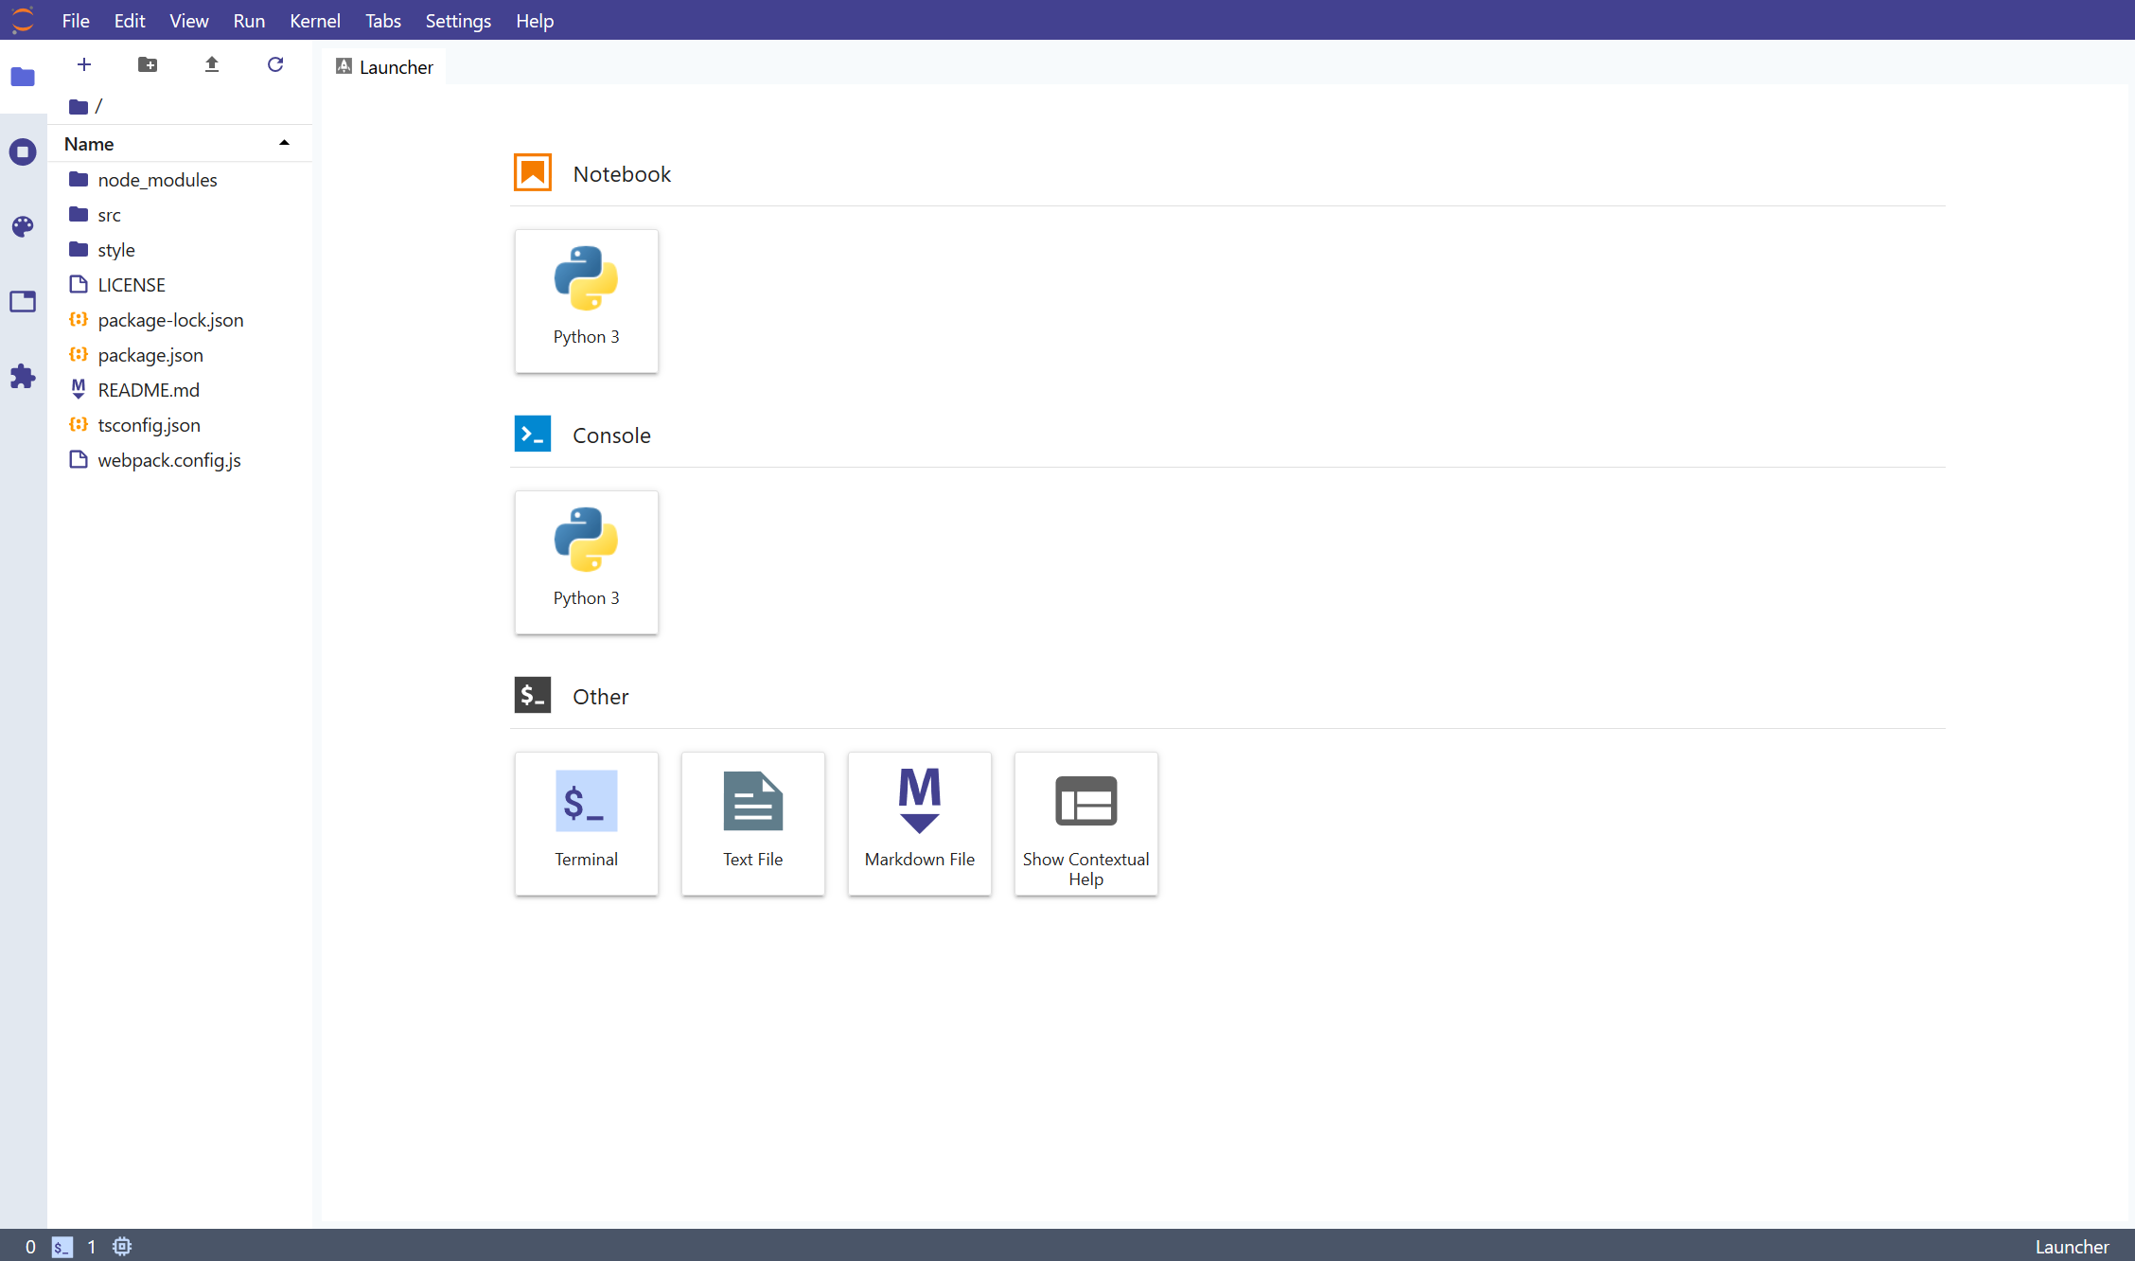Create a new Markdown File
This screenshot has width=2135, height=1261.
tap(919, 823)
